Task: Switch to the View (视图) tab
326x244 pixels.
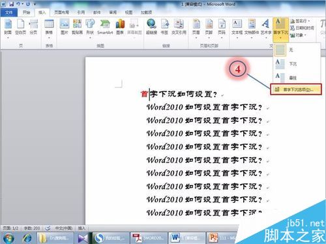Action: (128, 12)
